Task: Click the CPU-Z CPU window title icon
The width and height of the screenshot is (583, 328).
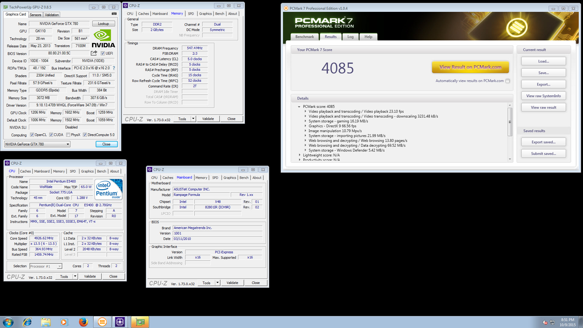Action: 7,163
